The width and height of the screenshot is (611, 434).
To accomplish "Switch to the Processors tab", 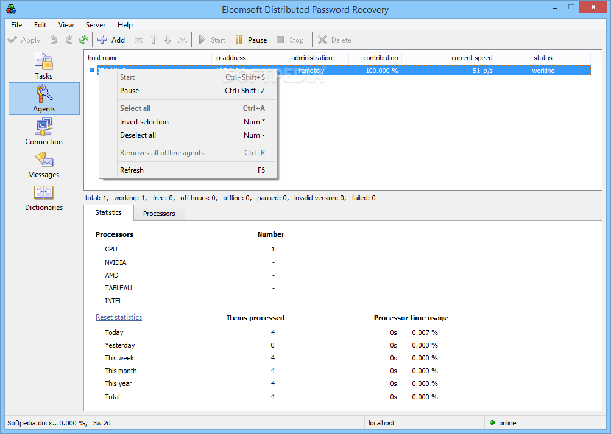I will pos(159,214).
